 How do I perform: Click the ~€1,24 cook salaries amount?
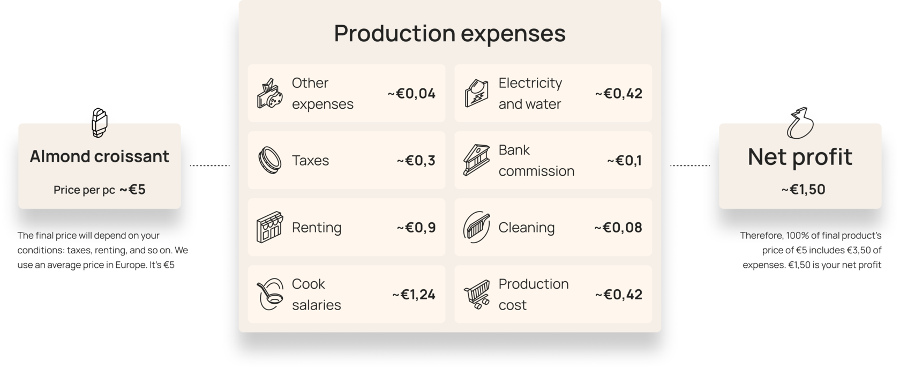[414, 294]
